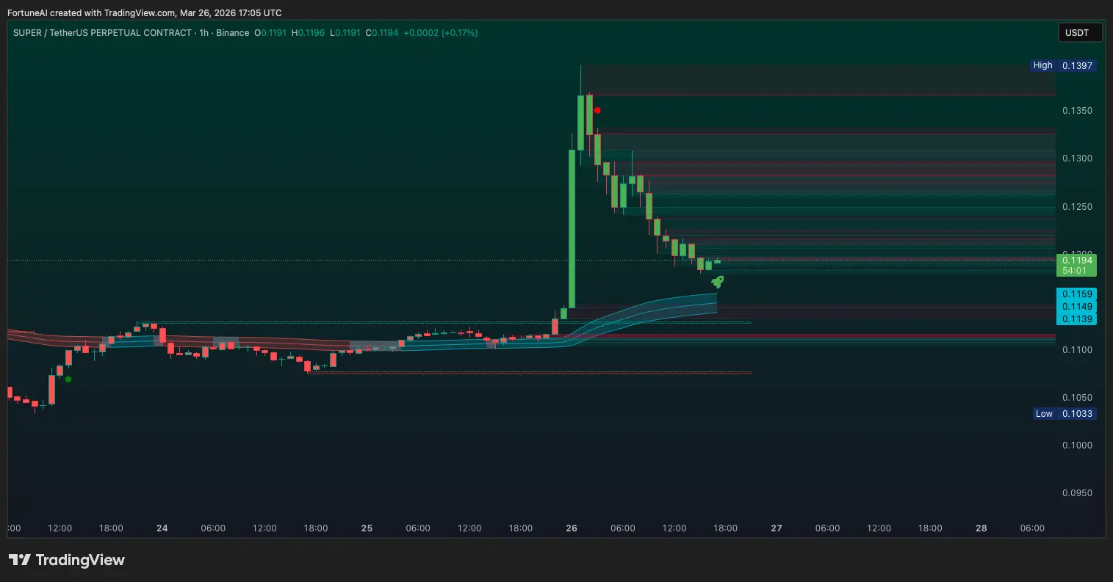Click the SUPER / TetherUS PERPETUAL CONTRACT title
This screenshot has height=582, width=1113.
103,33
